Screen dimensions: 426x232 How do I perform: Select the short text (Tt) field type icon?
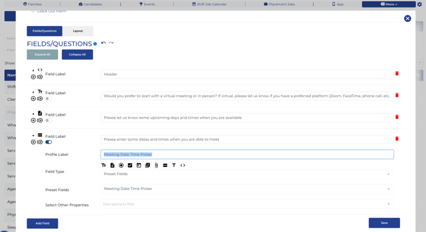click(103, 165)
